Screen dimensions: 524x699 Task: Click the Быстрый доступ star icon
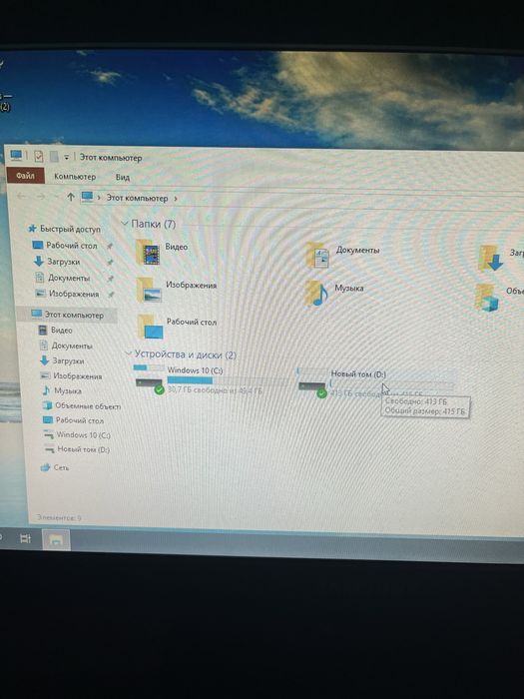point(32,229)
